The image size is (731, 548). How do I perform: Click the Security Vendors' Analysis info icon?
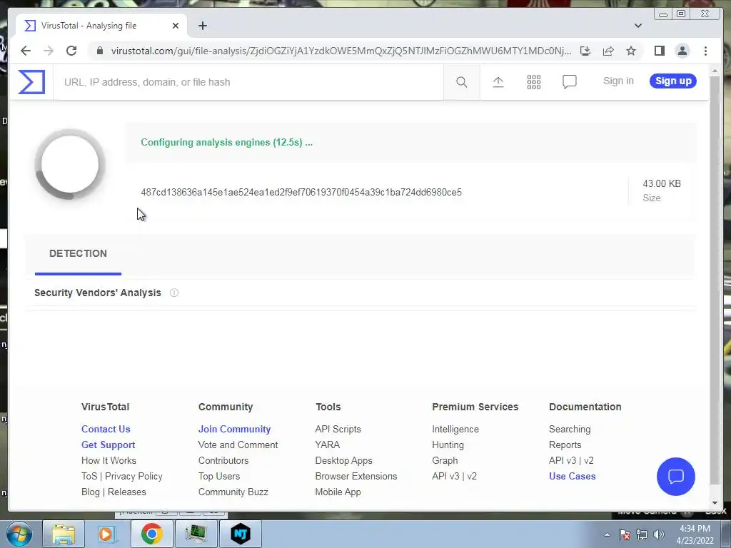pos(174,293)
